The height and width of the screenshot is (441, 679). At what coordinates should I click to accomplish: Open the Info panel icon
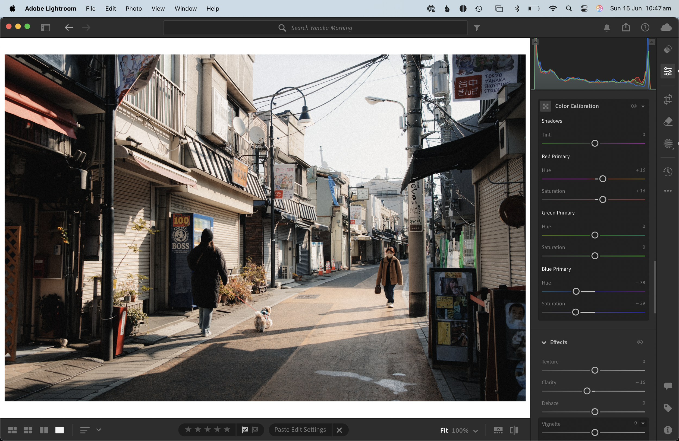tap(668, 430)
